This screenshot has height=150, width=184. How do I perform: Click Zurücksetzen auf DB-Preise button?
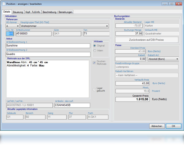pos(147,40)
